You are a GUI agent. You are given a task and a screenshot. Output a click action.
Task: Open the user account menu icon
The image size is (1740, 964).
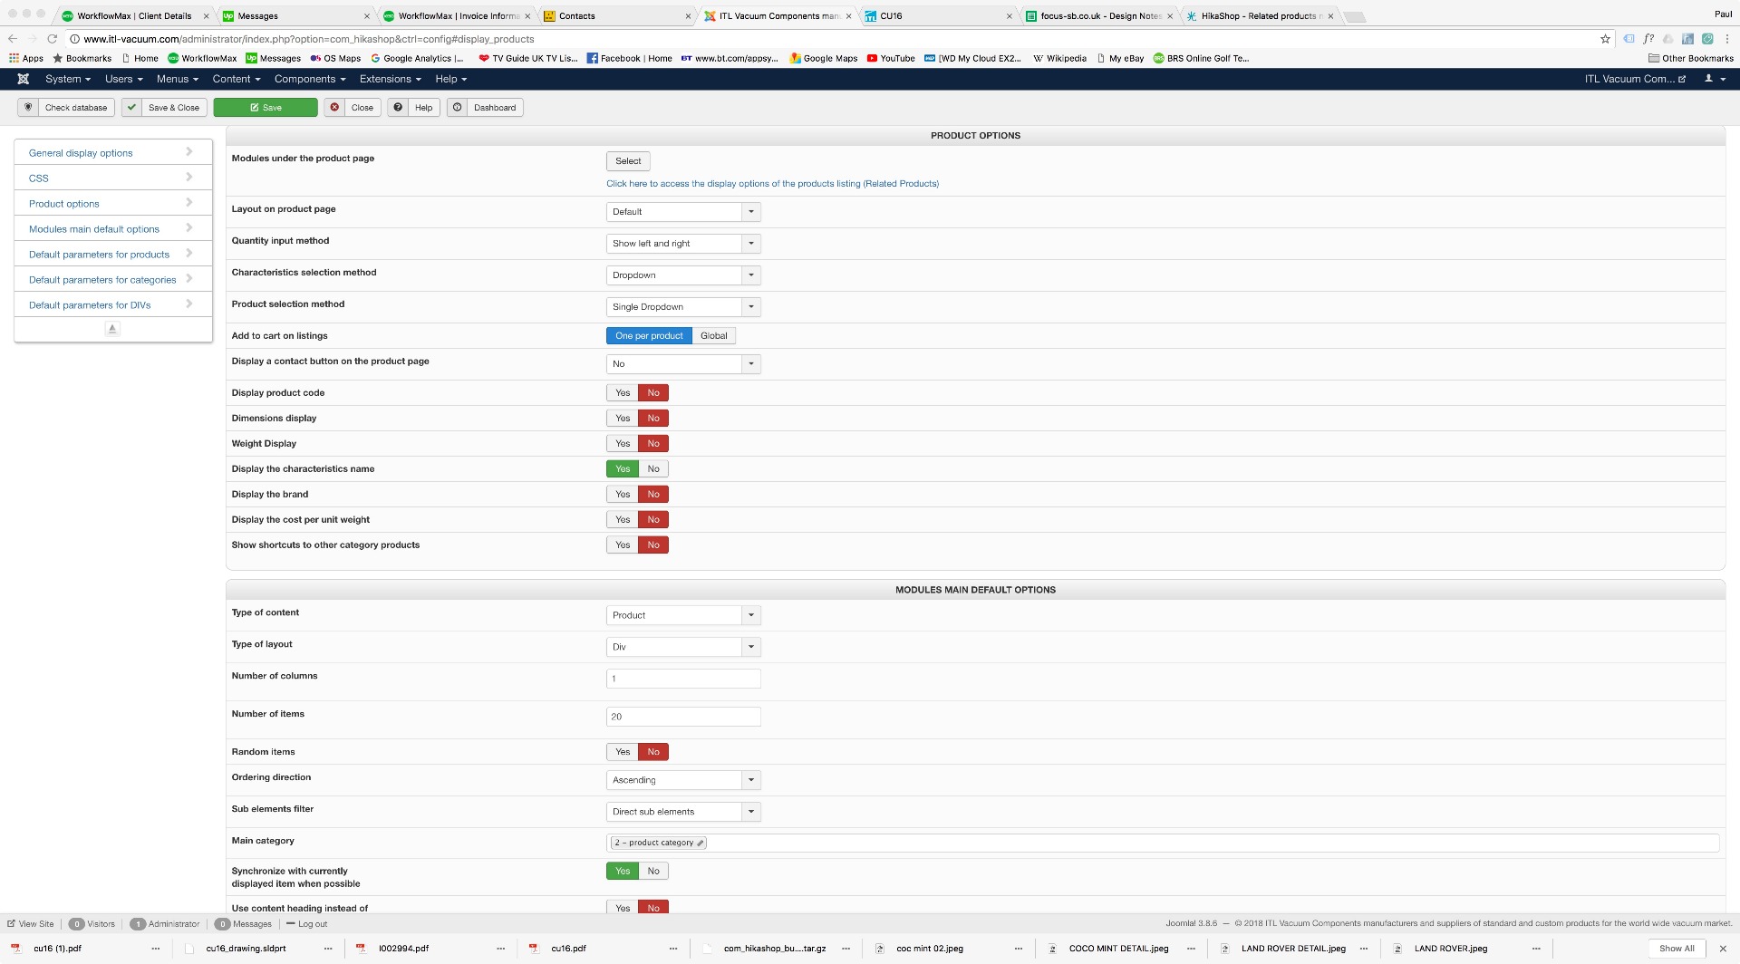click(x=1715, y=79)
